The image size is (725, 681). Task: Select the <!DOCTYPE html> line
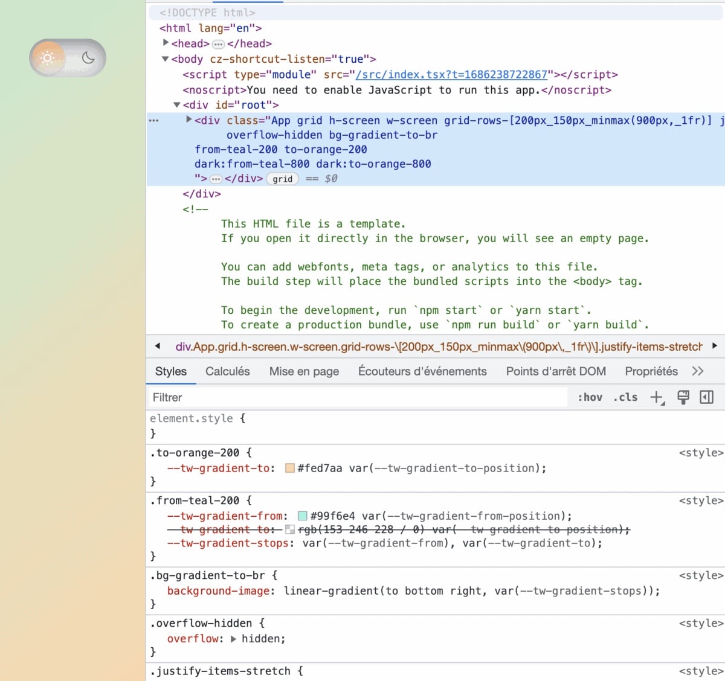coord(207,13)
